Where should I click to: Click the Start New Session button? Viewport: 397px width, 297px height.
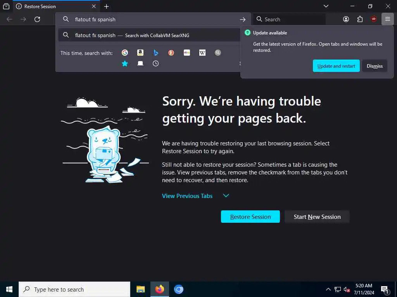tap(317, 217)
